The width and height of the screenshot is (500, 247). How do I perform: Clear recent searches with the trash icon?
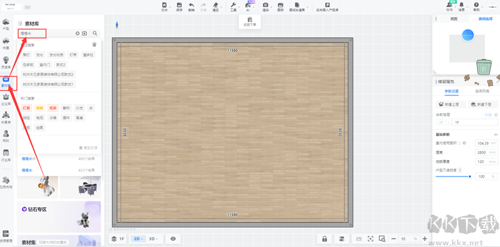pos(94,44)
